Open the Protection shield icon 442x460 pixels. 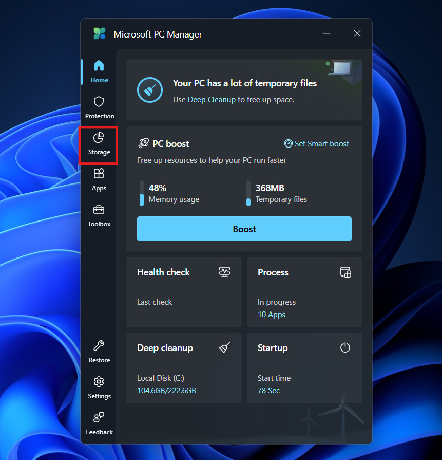click(x=99, y=102)
